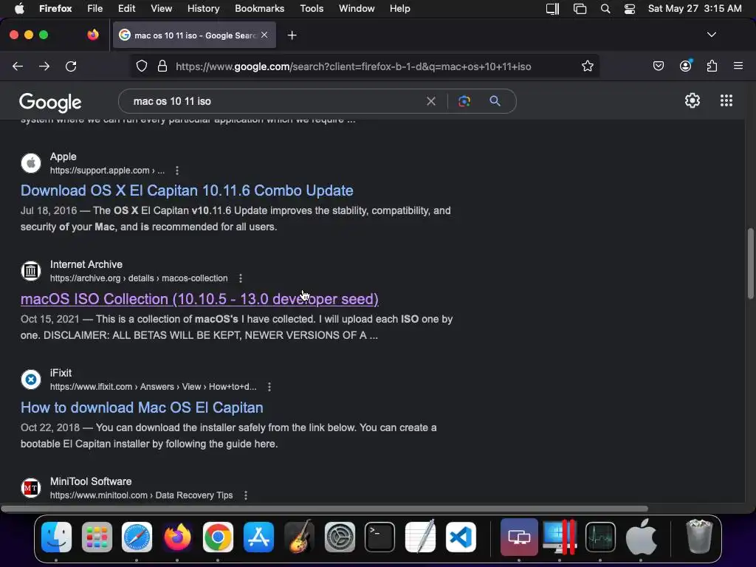The width and height of the screenshot is (756, 567).
Task: Click the vertical page scrollbar
Action: coord(750,264)
